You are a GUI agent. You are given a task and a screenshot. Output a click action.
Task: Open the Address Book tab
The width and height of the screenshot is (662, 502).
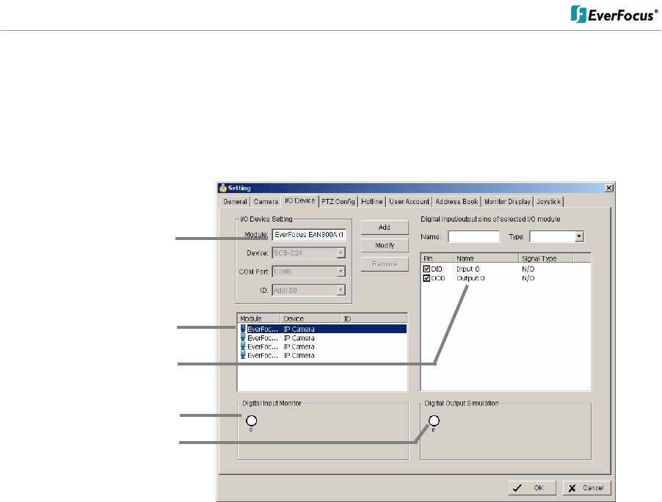457,202
